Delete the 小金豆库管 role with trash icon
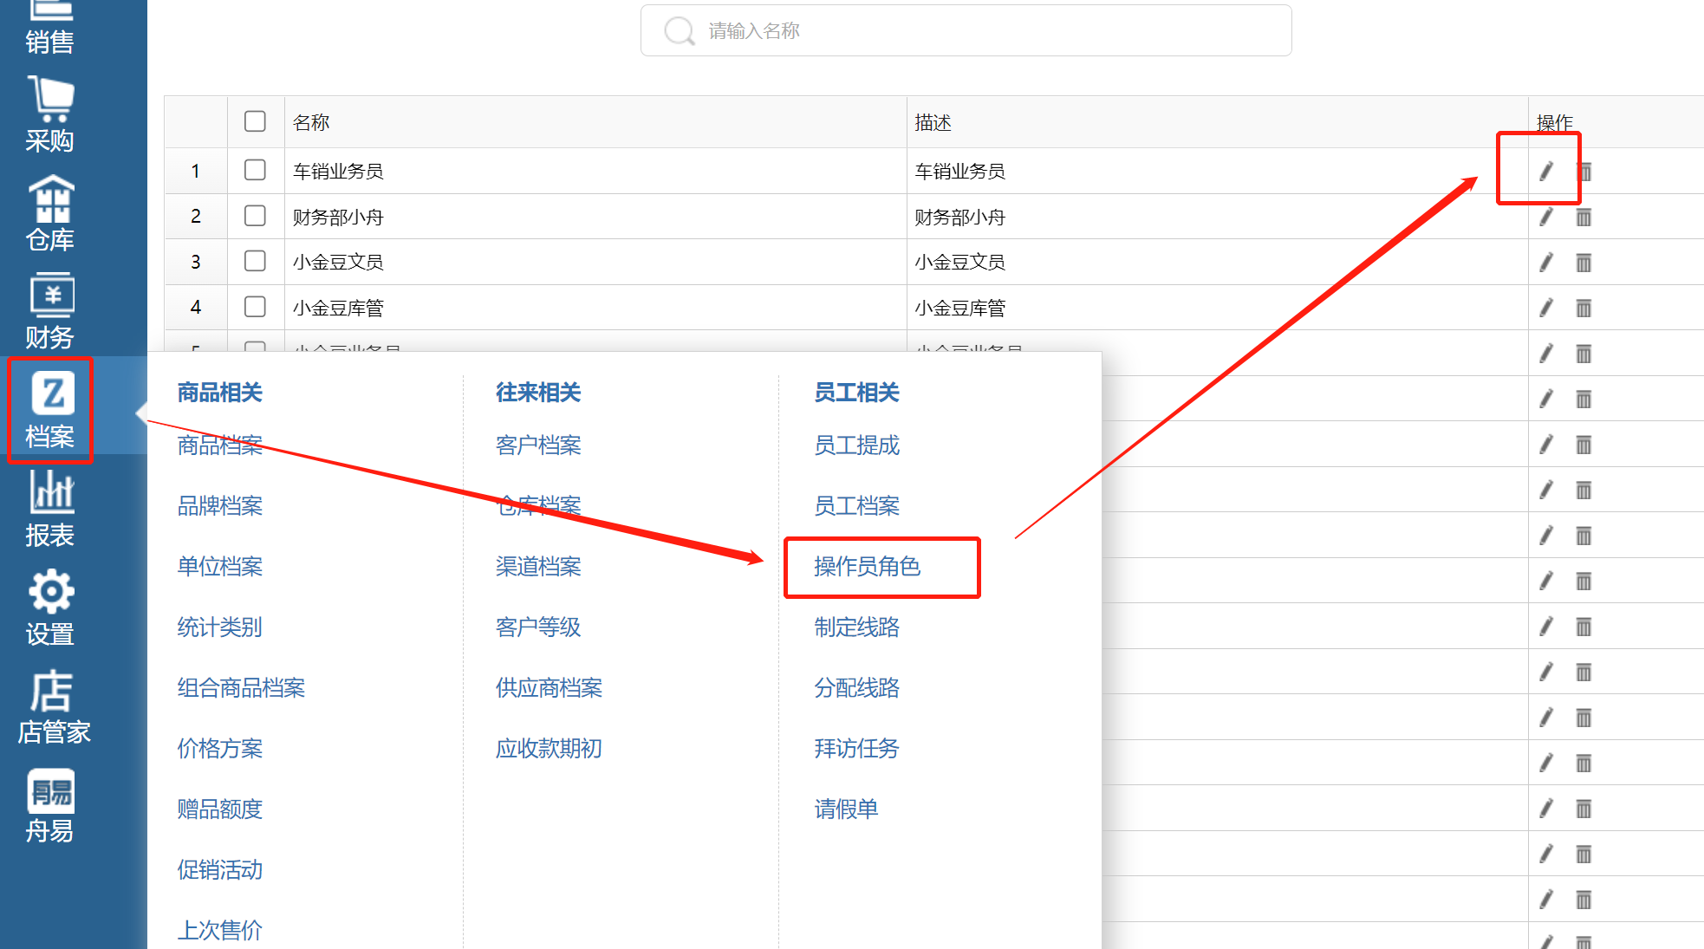This screenshot has height=949, width=1704. click(1584, 309)
